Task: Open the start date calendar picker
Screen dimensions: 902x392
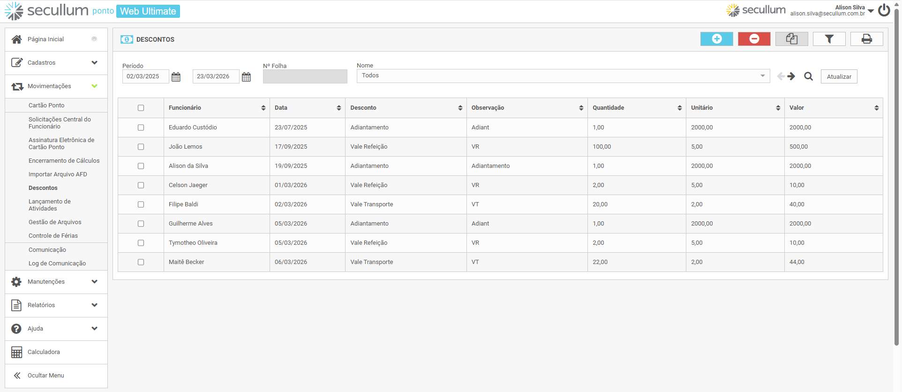Action: click(x=176, y=77)
